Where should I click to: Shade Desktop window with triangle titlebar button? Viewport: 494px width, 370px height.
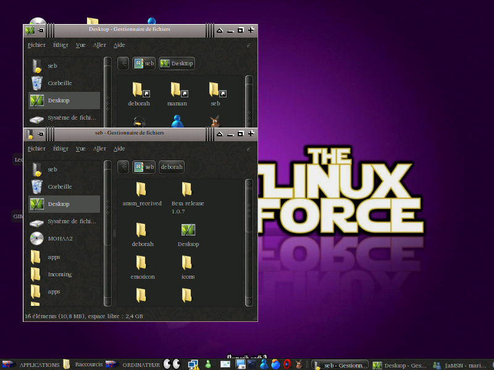[x=220, y=30]
